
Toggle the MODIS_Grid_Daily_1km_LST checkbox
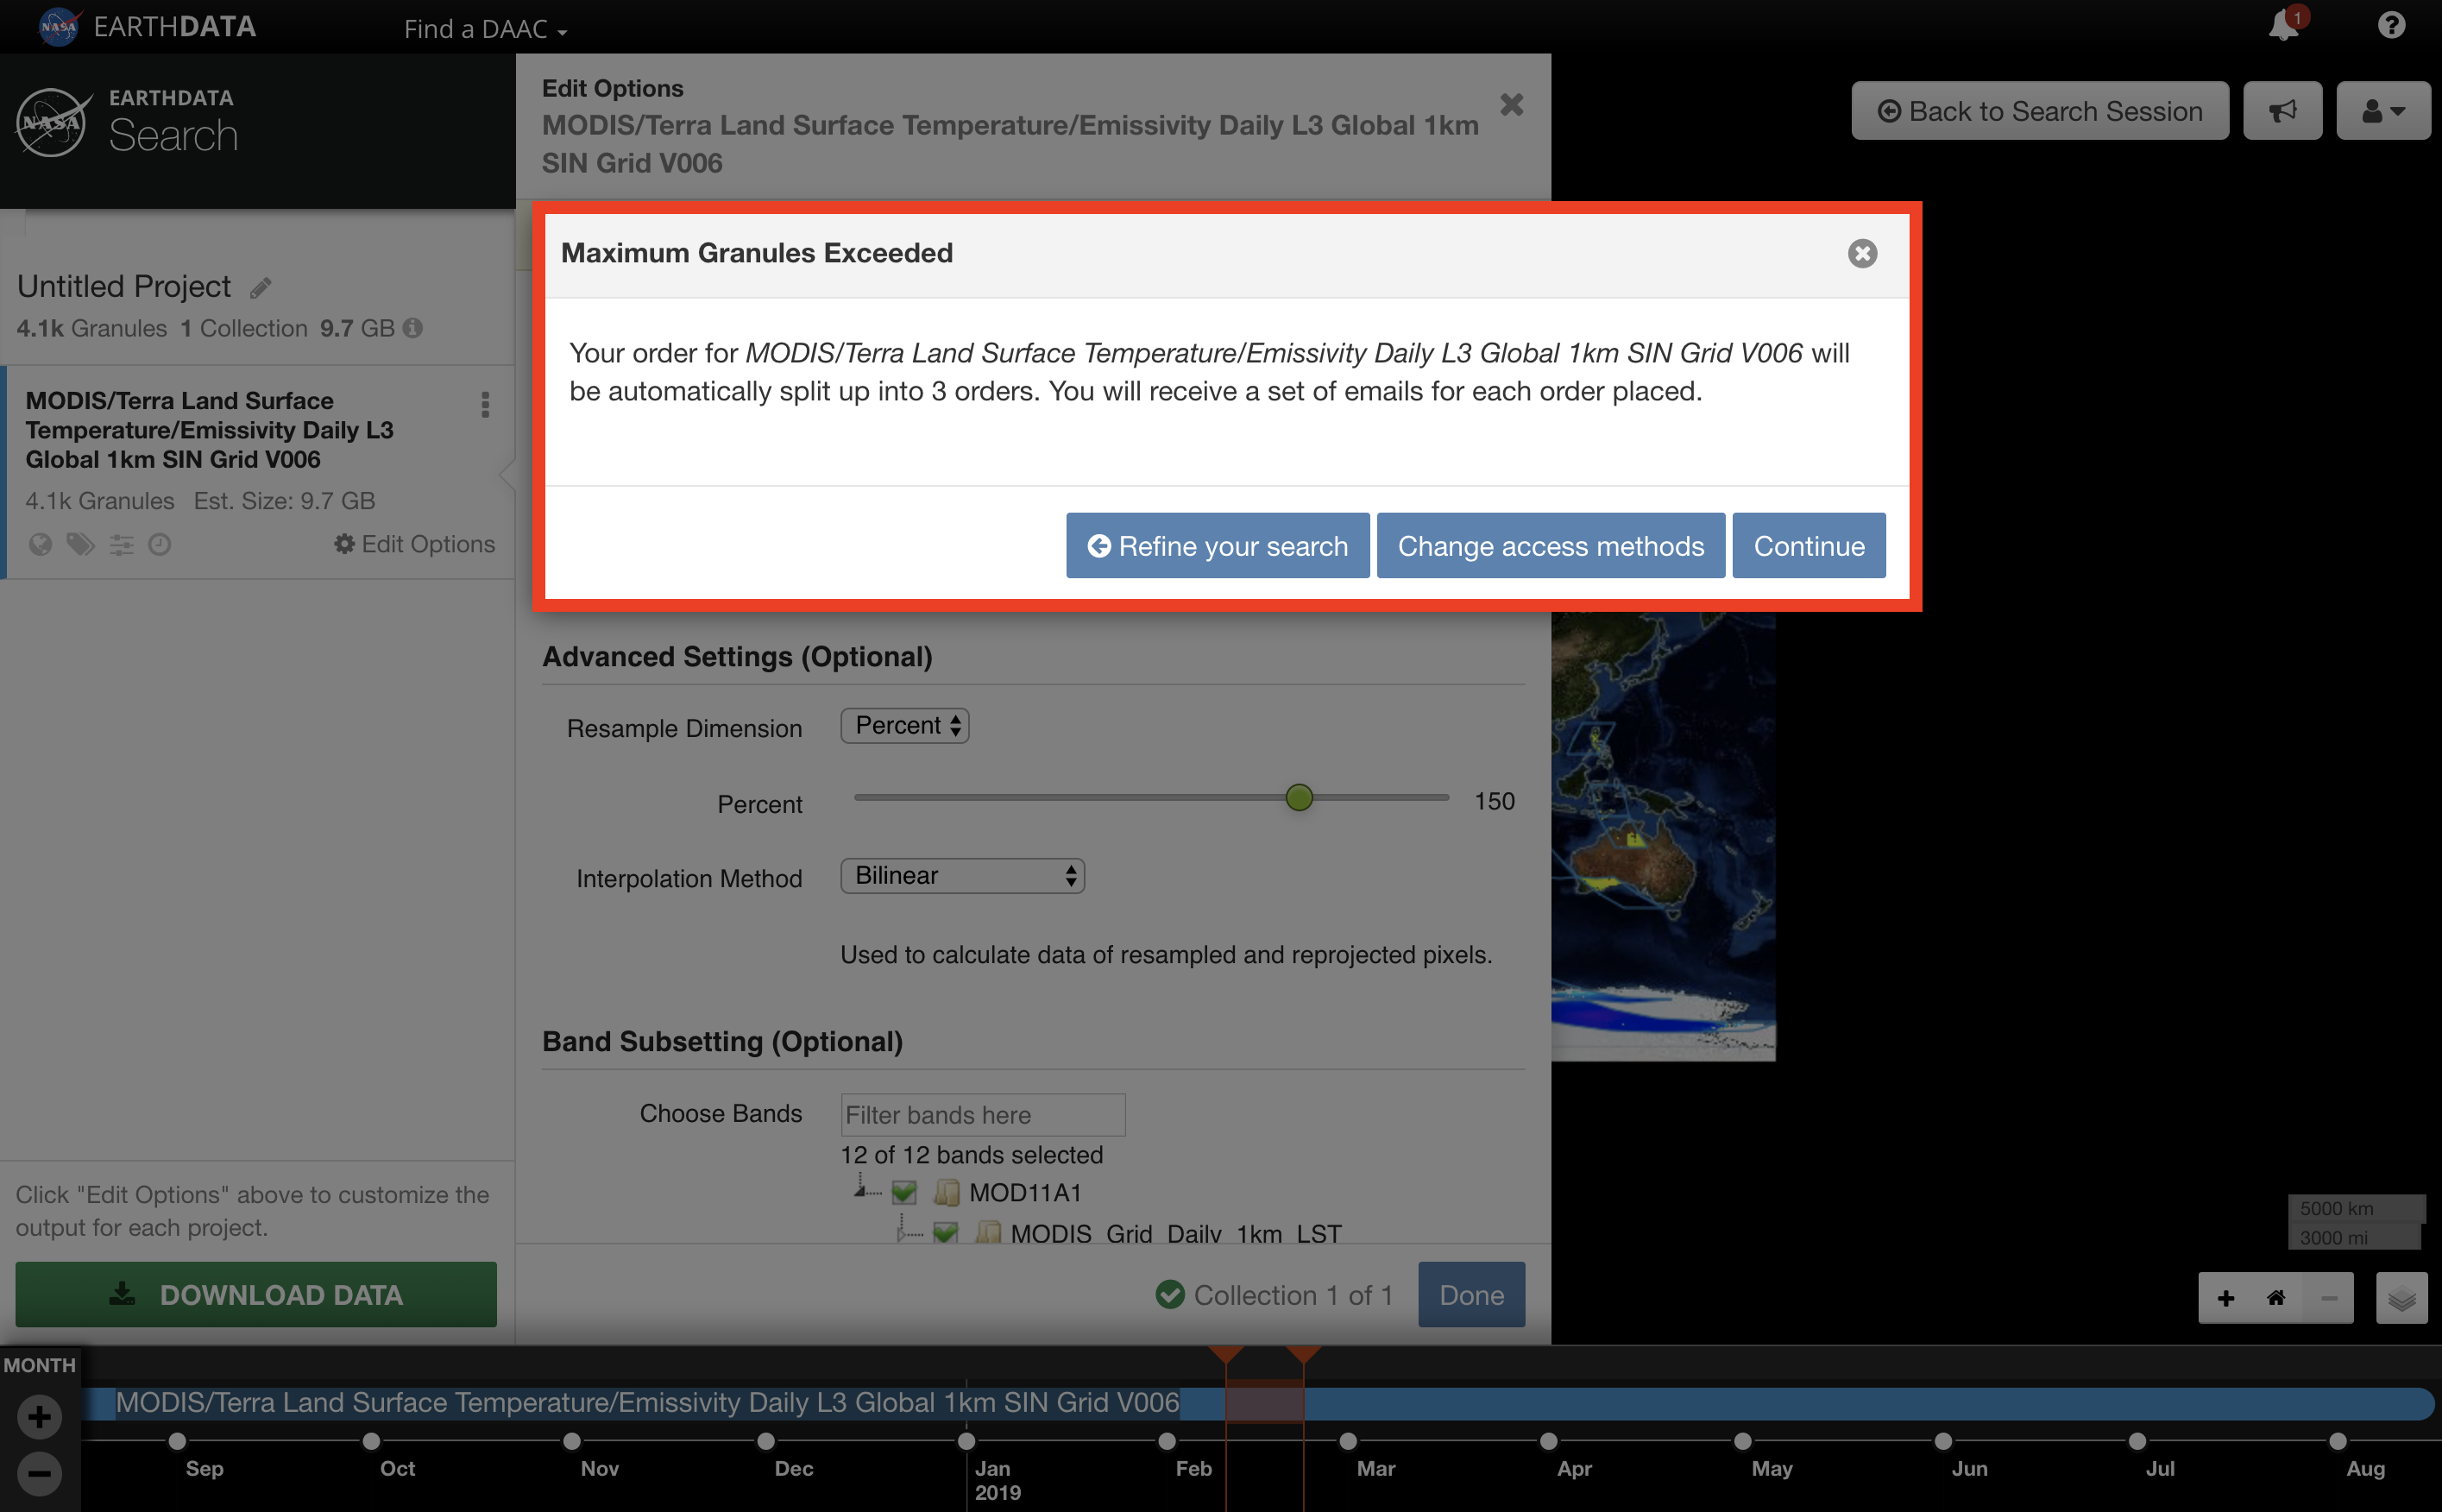point(945,1233)
